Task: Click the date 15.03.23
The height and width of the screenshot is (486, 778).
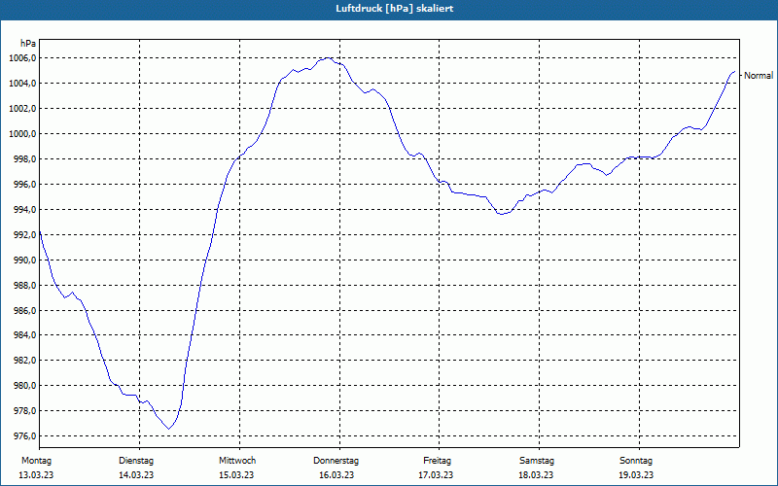Action: click(x=236, y=475)
